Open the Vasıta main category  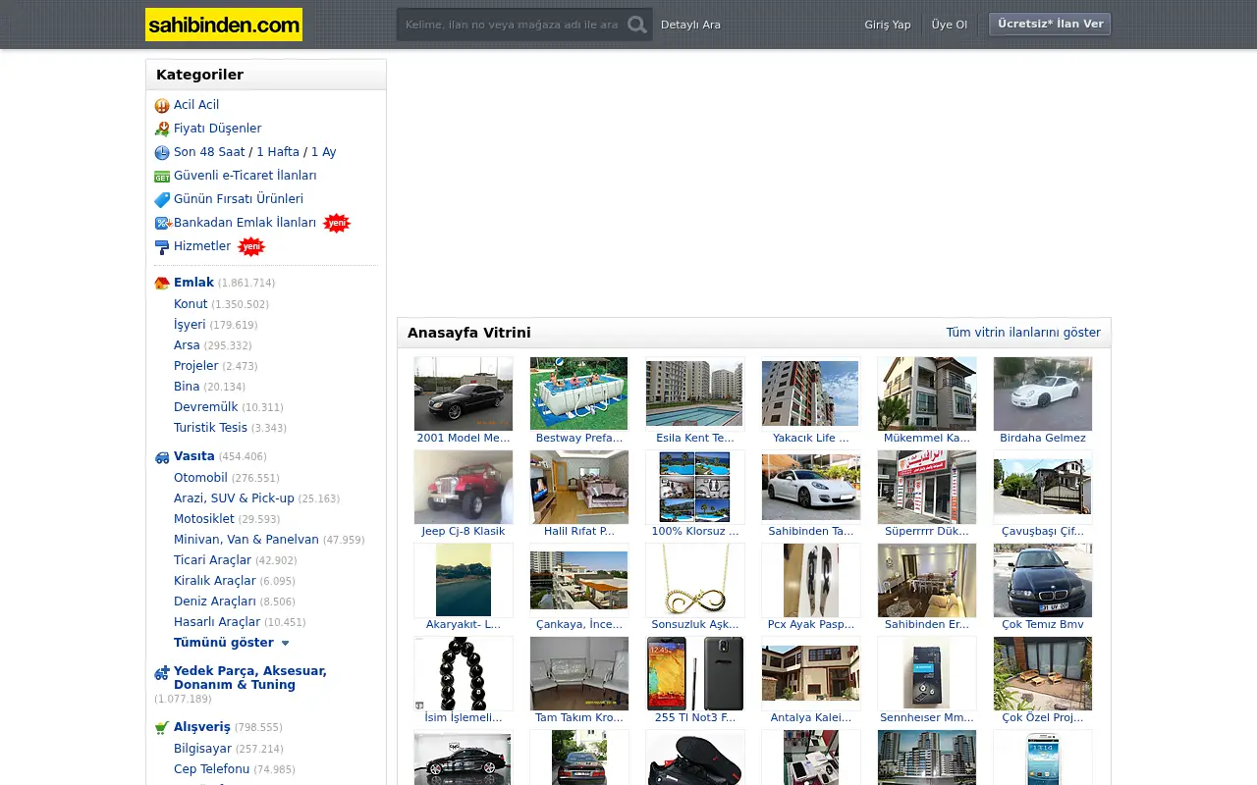pyautogui.click(x=194, y=456)
